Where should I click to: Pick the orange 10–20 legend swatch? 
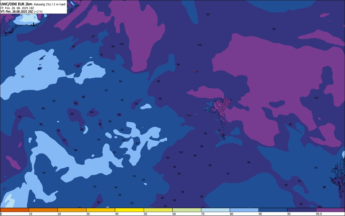coord(43,210)
